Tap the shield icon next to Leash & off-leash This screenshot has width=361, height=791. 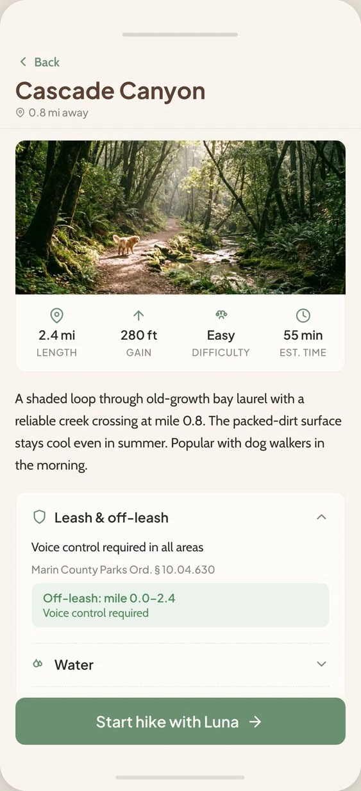39,517
